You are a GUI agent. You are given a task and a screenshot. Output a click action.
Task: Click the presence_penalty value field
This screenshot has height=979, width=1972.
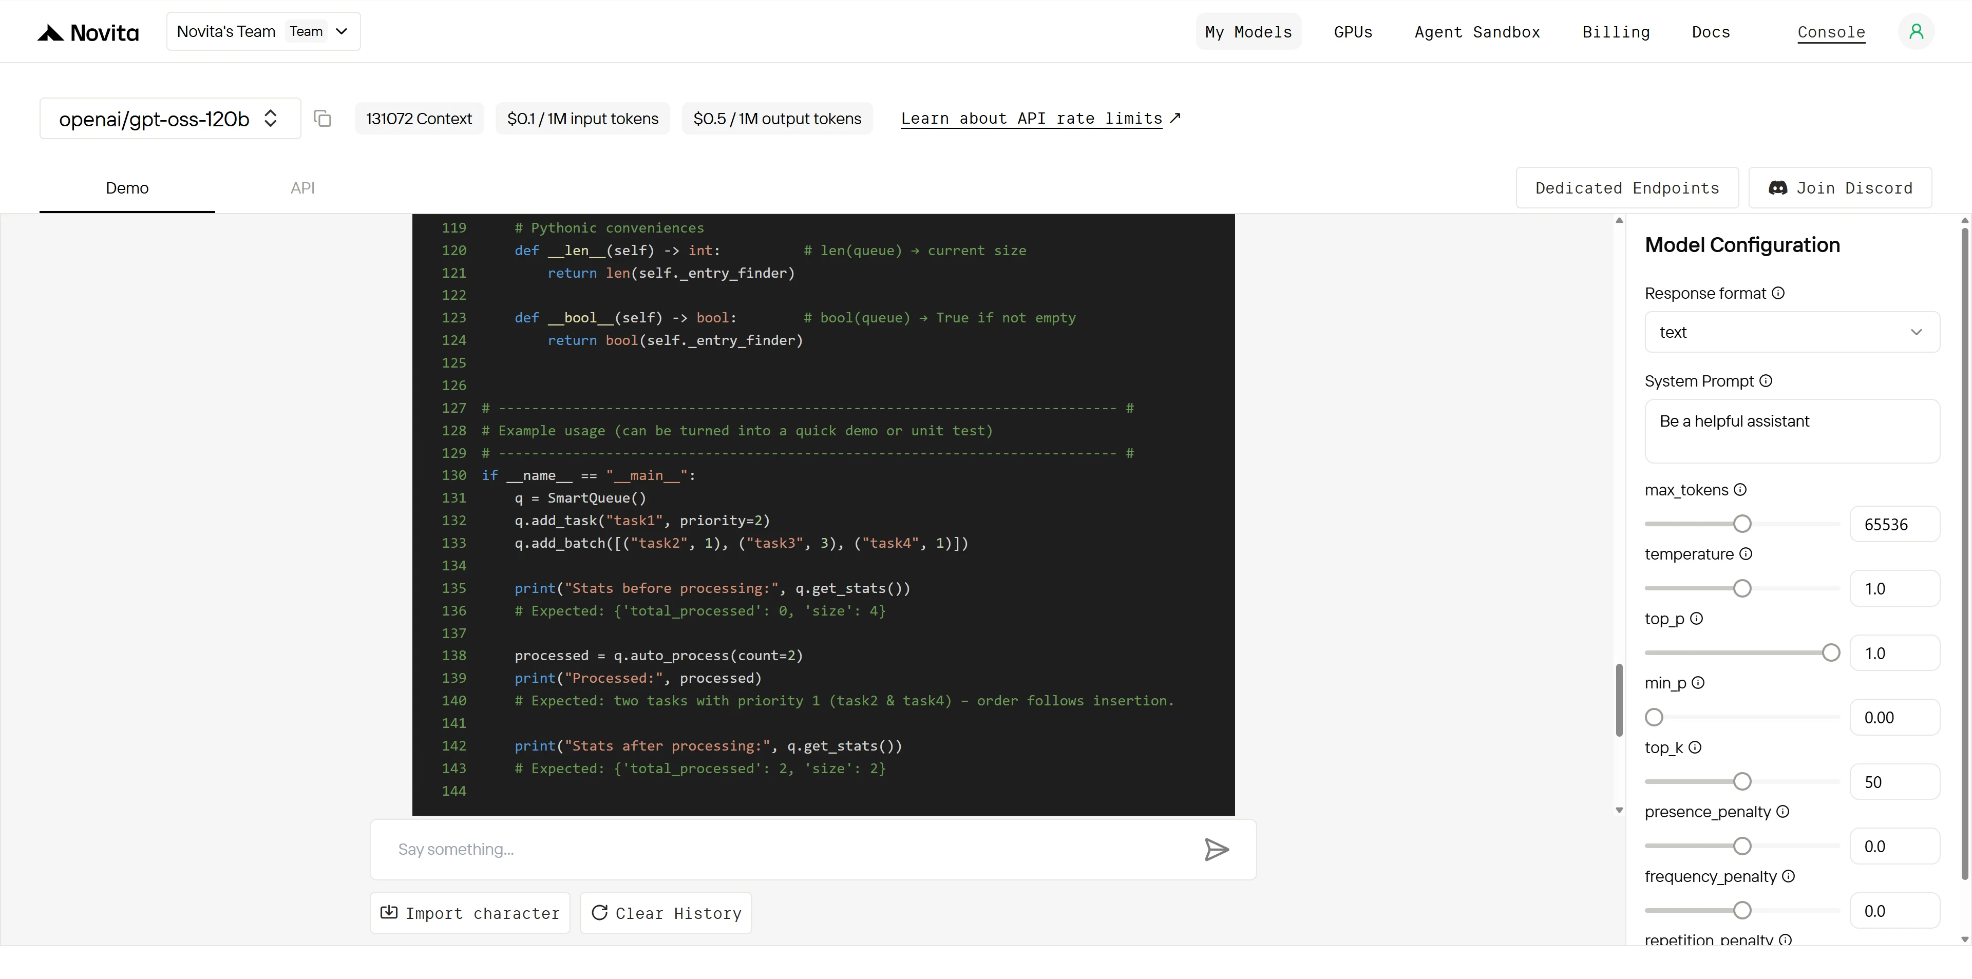point(1894,847)
